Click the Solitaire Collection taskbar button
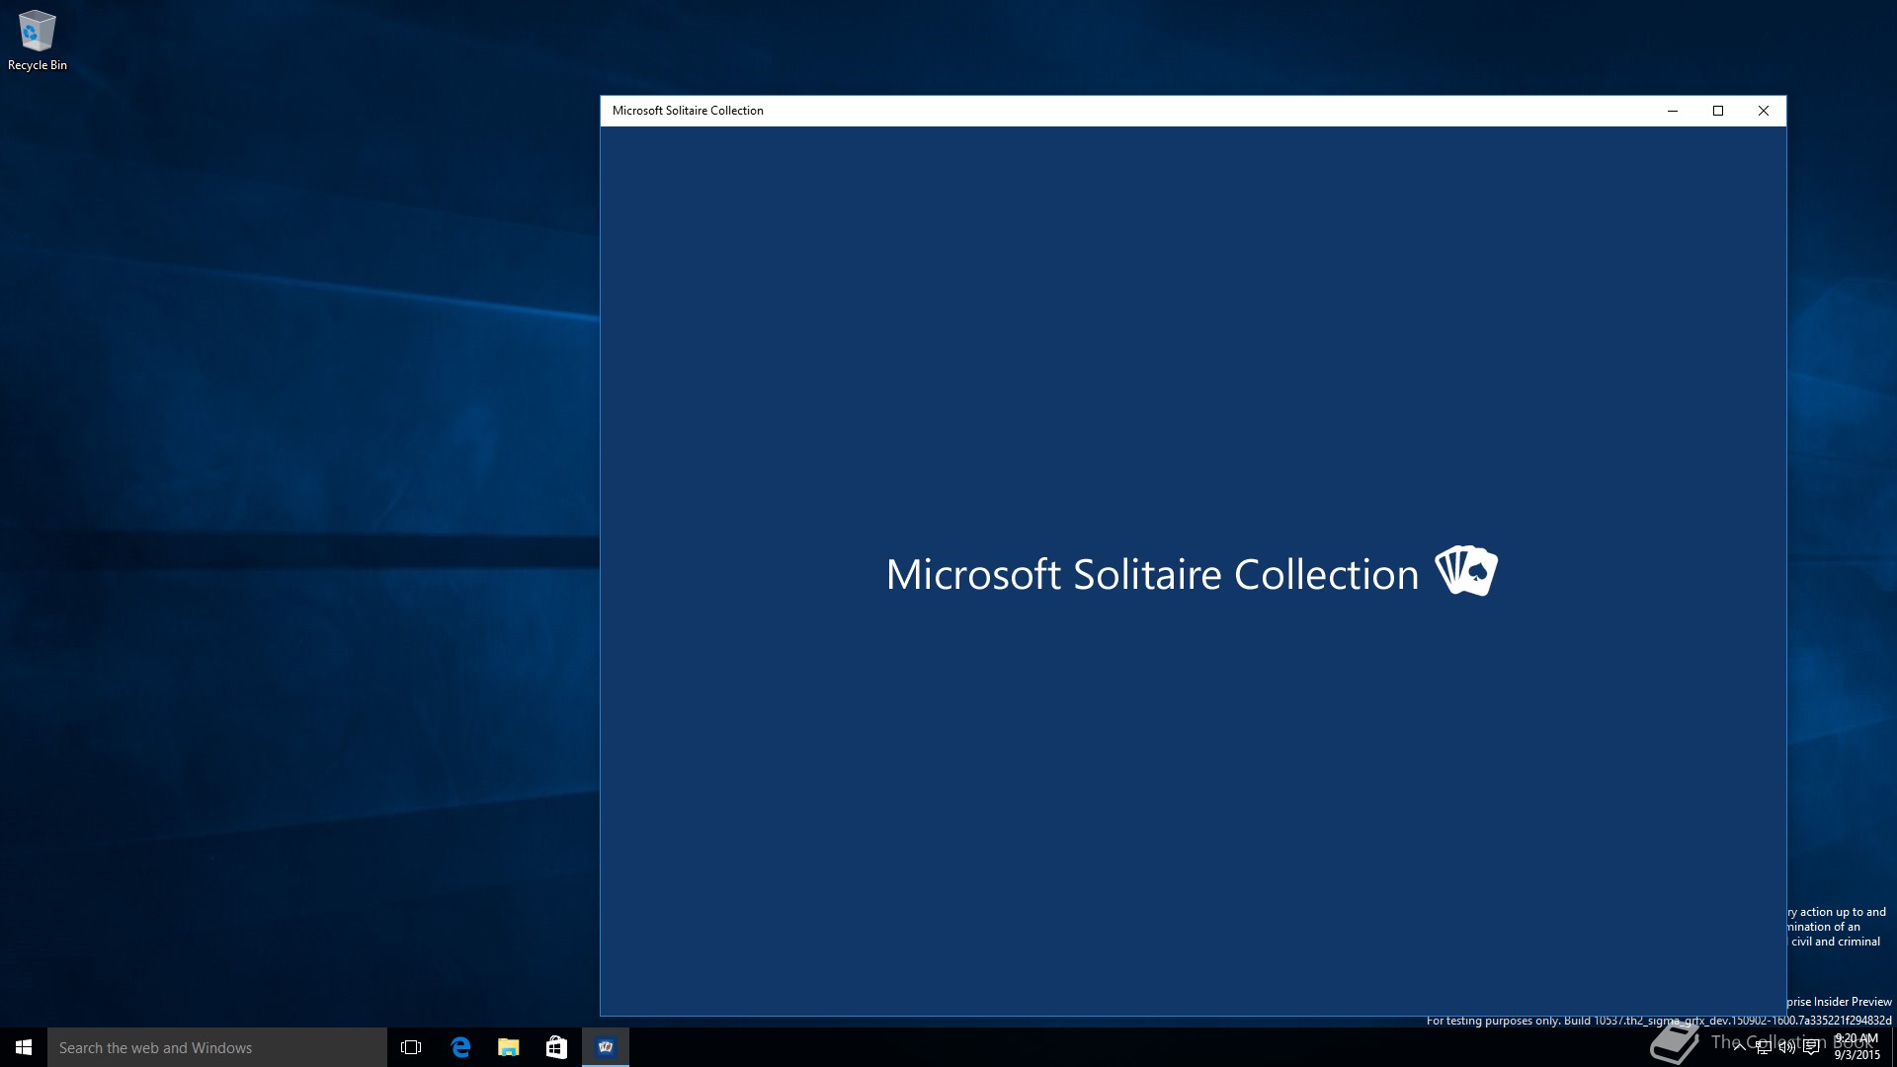Screen dimensions: 1897x1067 pyautogui.click(x=606, y=1047)
